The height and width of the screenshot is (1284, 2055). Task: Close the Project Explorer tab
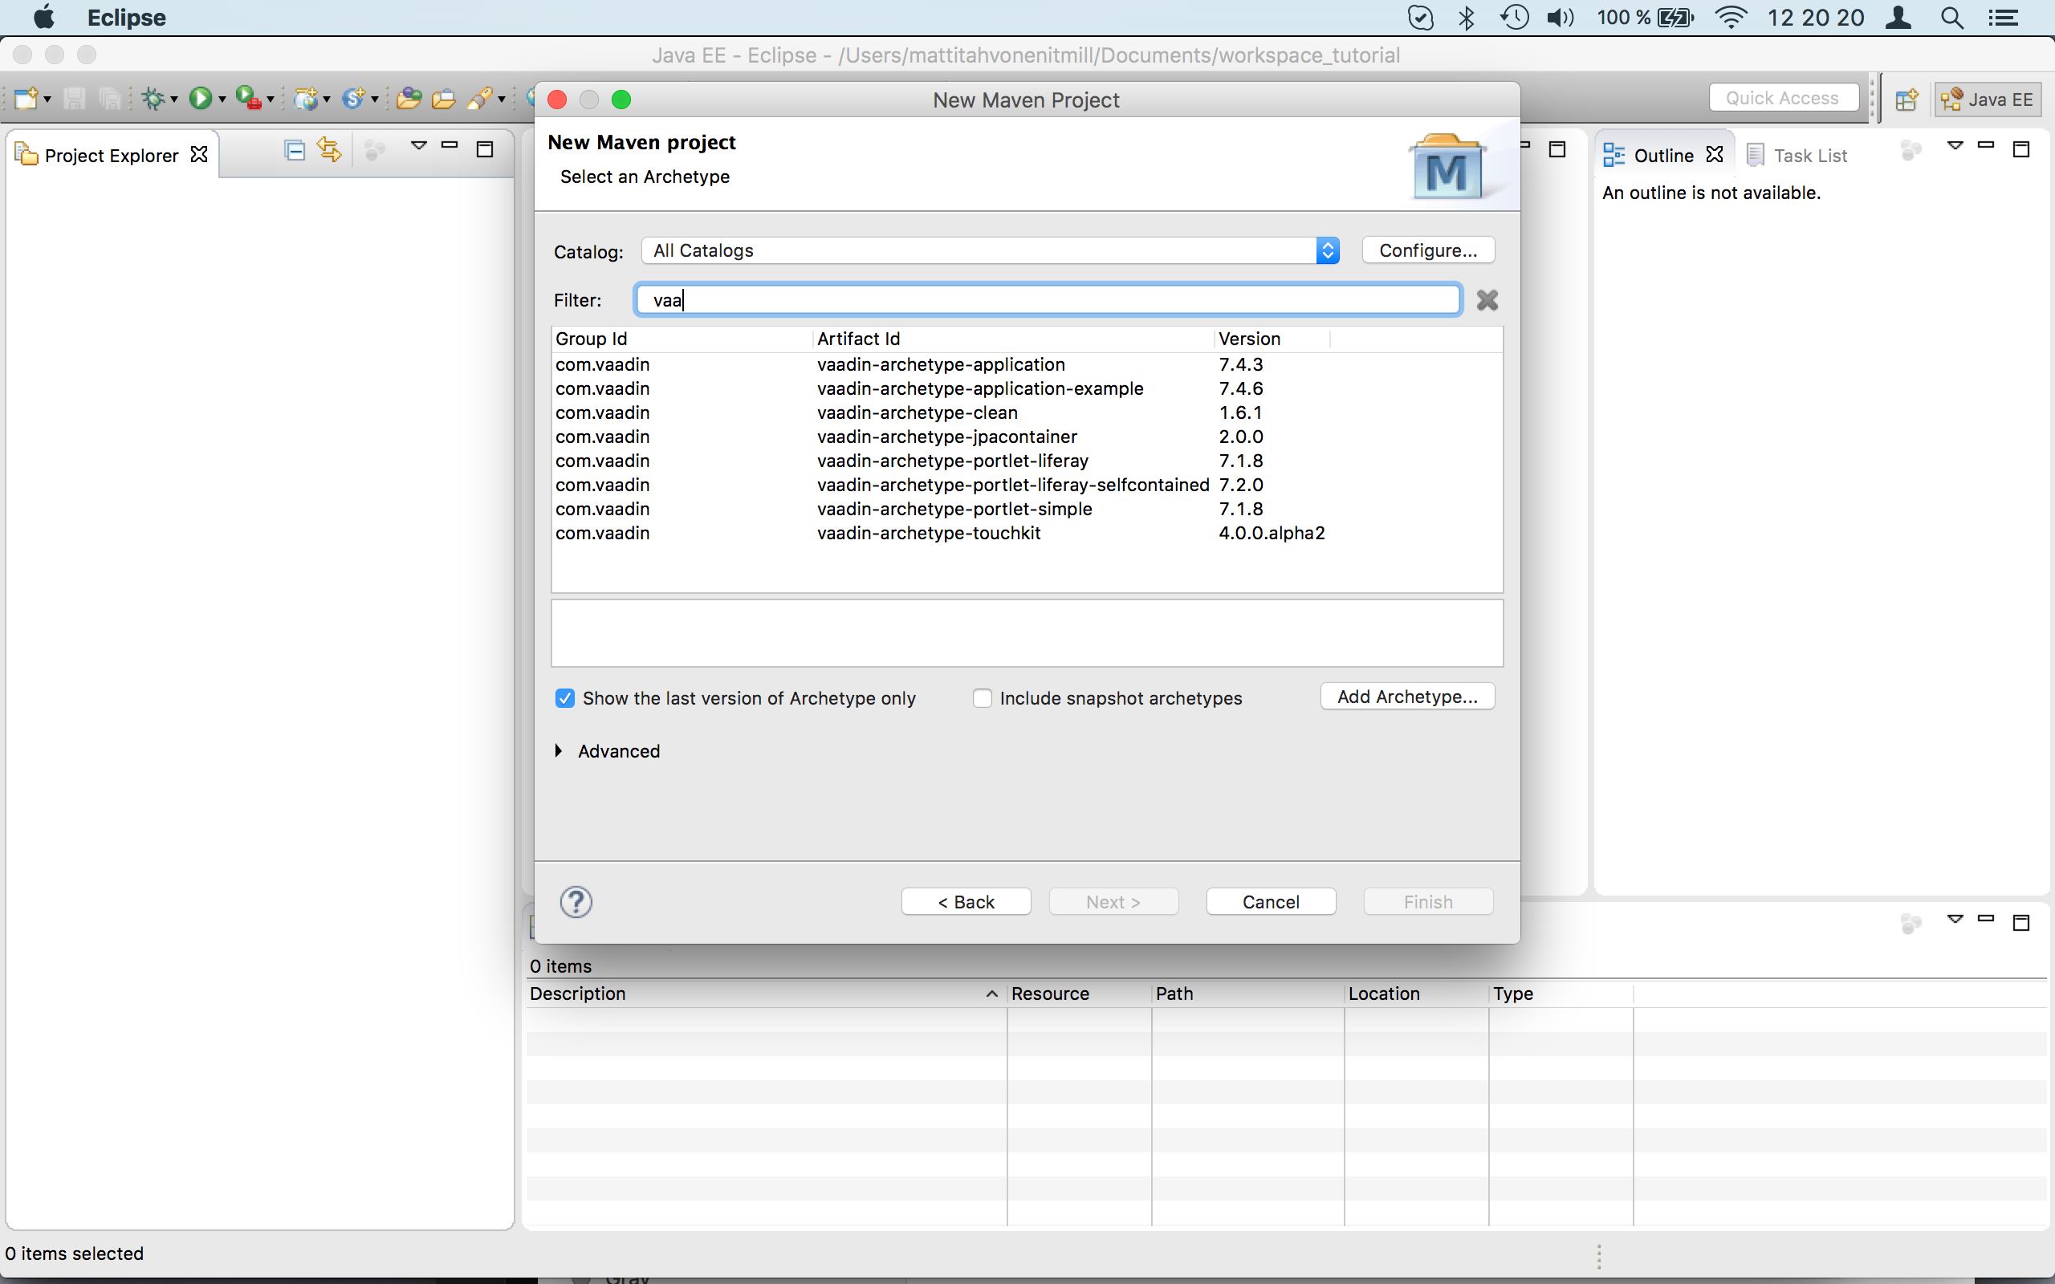coord(199,155)
